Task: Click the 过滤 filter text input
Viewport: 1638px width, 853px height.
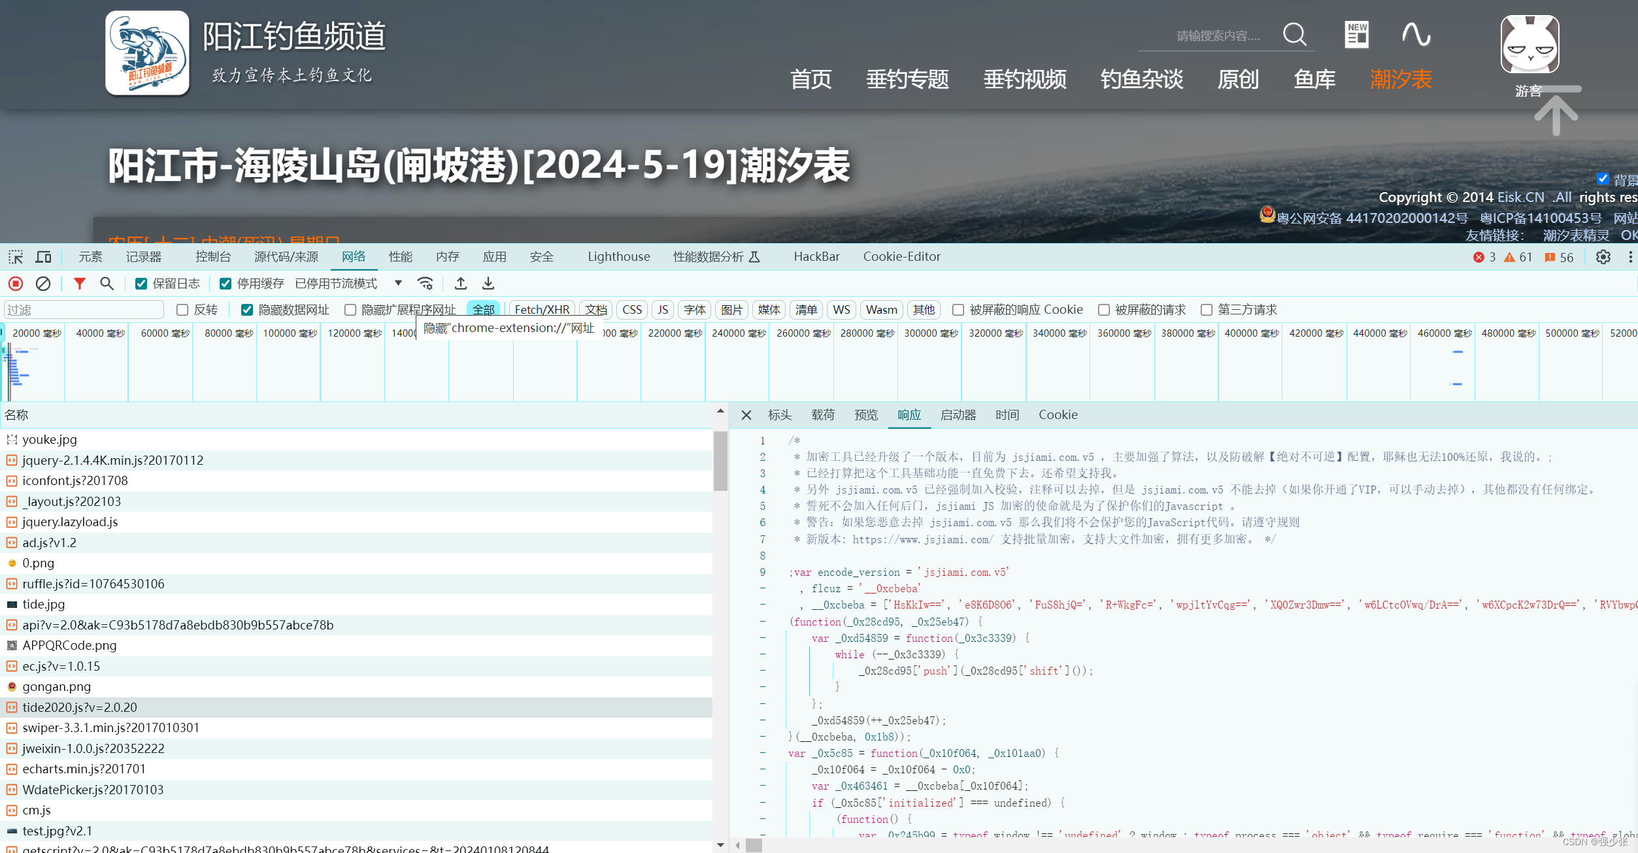Action: [x=84, y=310]
